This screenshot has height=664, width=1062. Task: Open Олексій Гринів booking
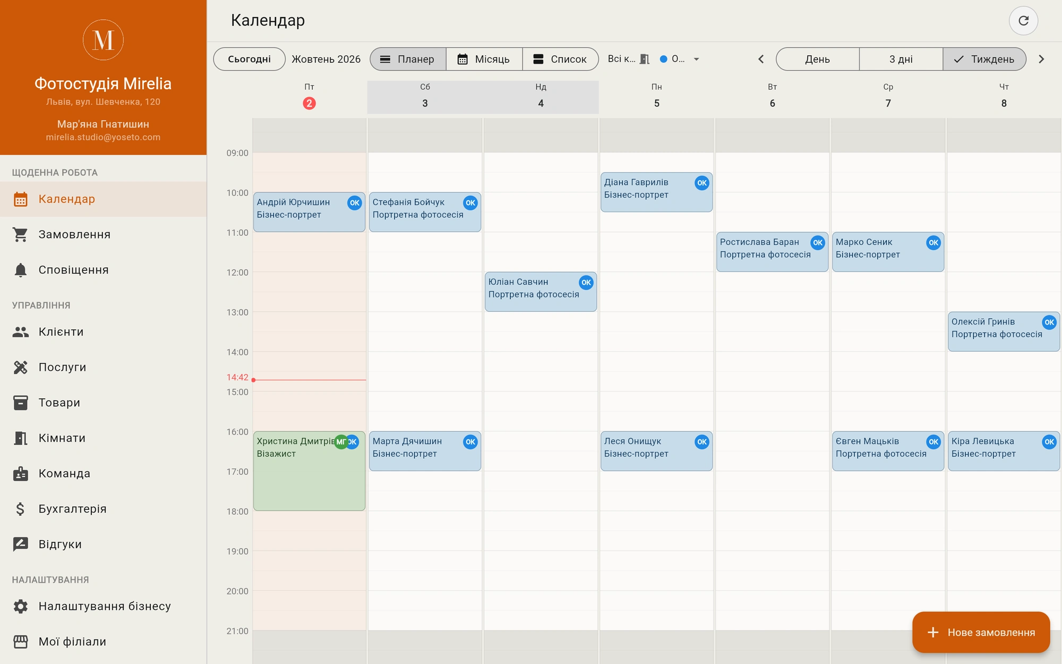click(1004, 331)
